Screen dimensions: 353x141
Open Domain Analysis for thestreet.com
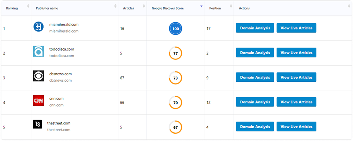(255, 127)
